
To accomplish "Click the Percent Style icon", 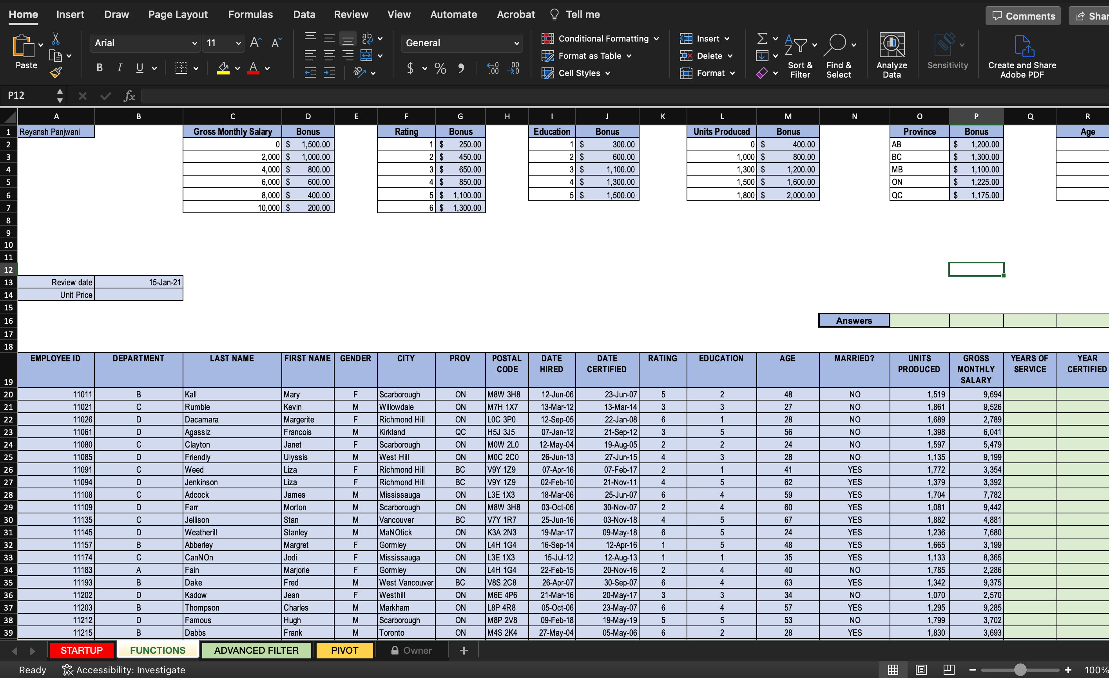I will pyautogui.click(x=440, y=69).
